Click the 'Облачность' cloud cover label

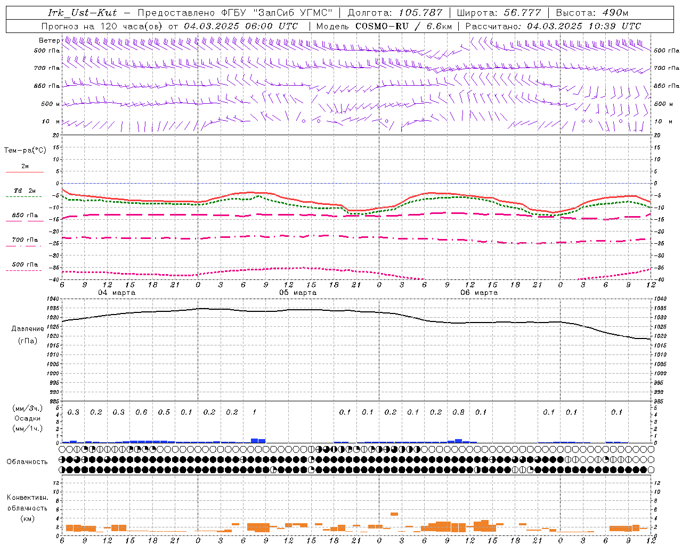point(27,462)
